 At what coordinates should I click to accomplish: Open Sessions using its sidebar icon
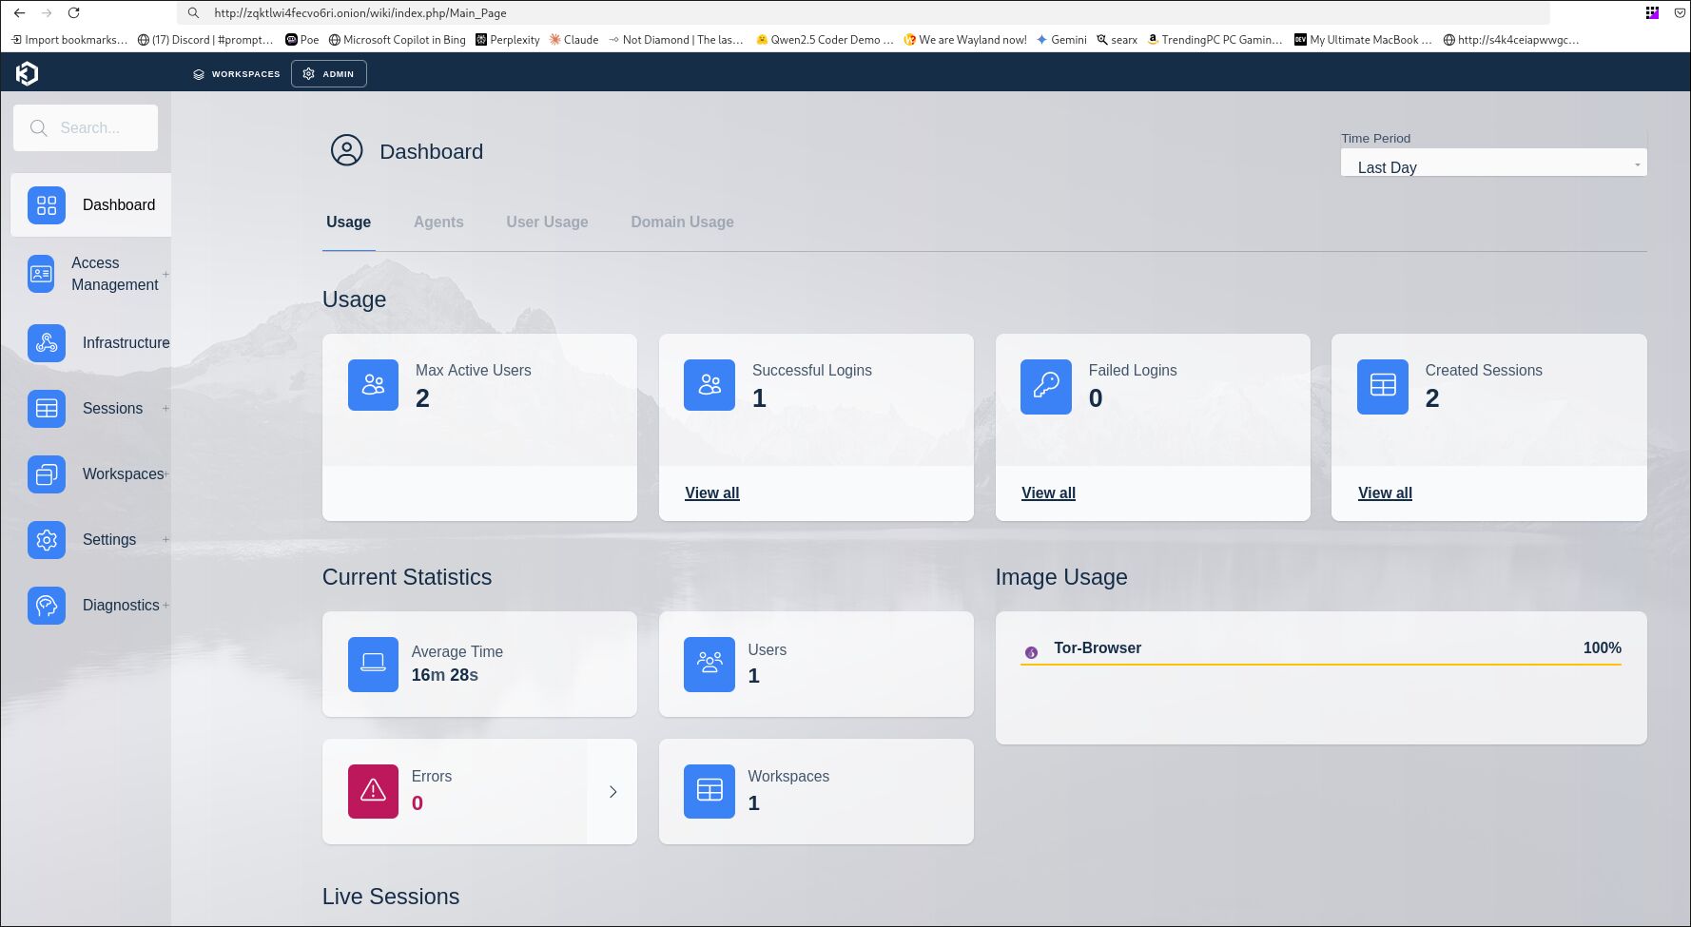47,408
